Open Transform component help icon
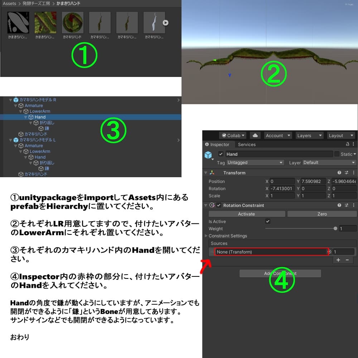Screen dimensions: 358x358 pyautogui.click(x=339, y=173)
